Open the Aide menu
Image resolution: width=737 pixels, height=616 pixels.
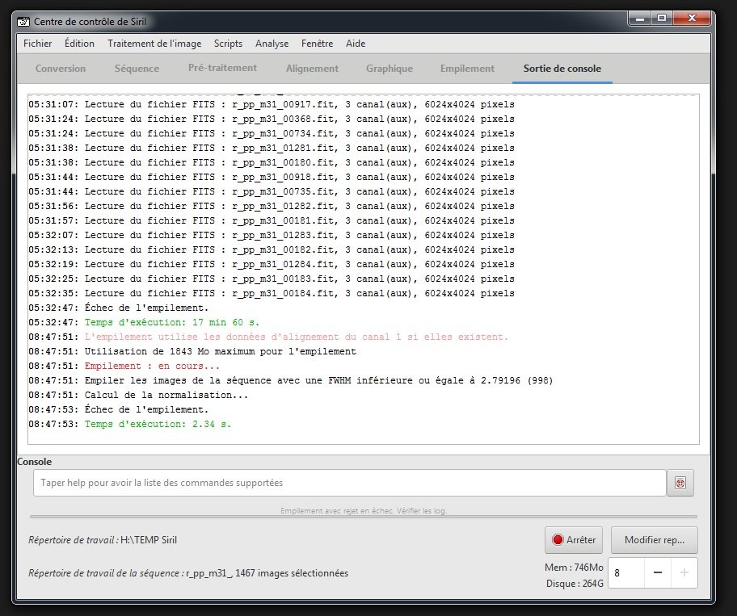tap(356, 44)
